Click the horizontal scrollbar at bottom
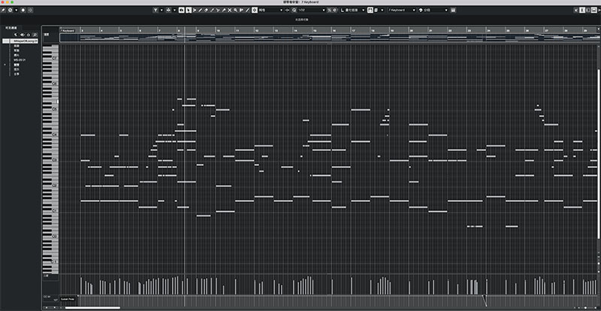The width and height of the screenshot is (601, 311). [92, 307]
